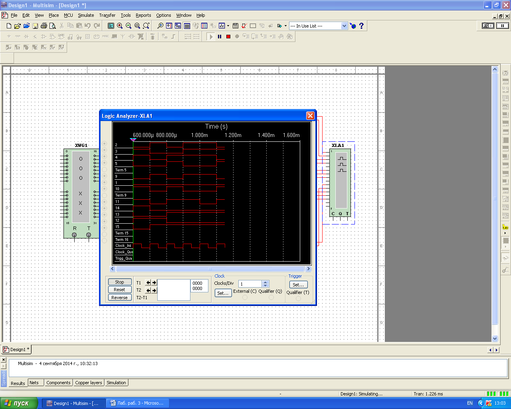
Task: Expand the Grapher analyses dropdown arrow
Action: (x=228, y=26)
